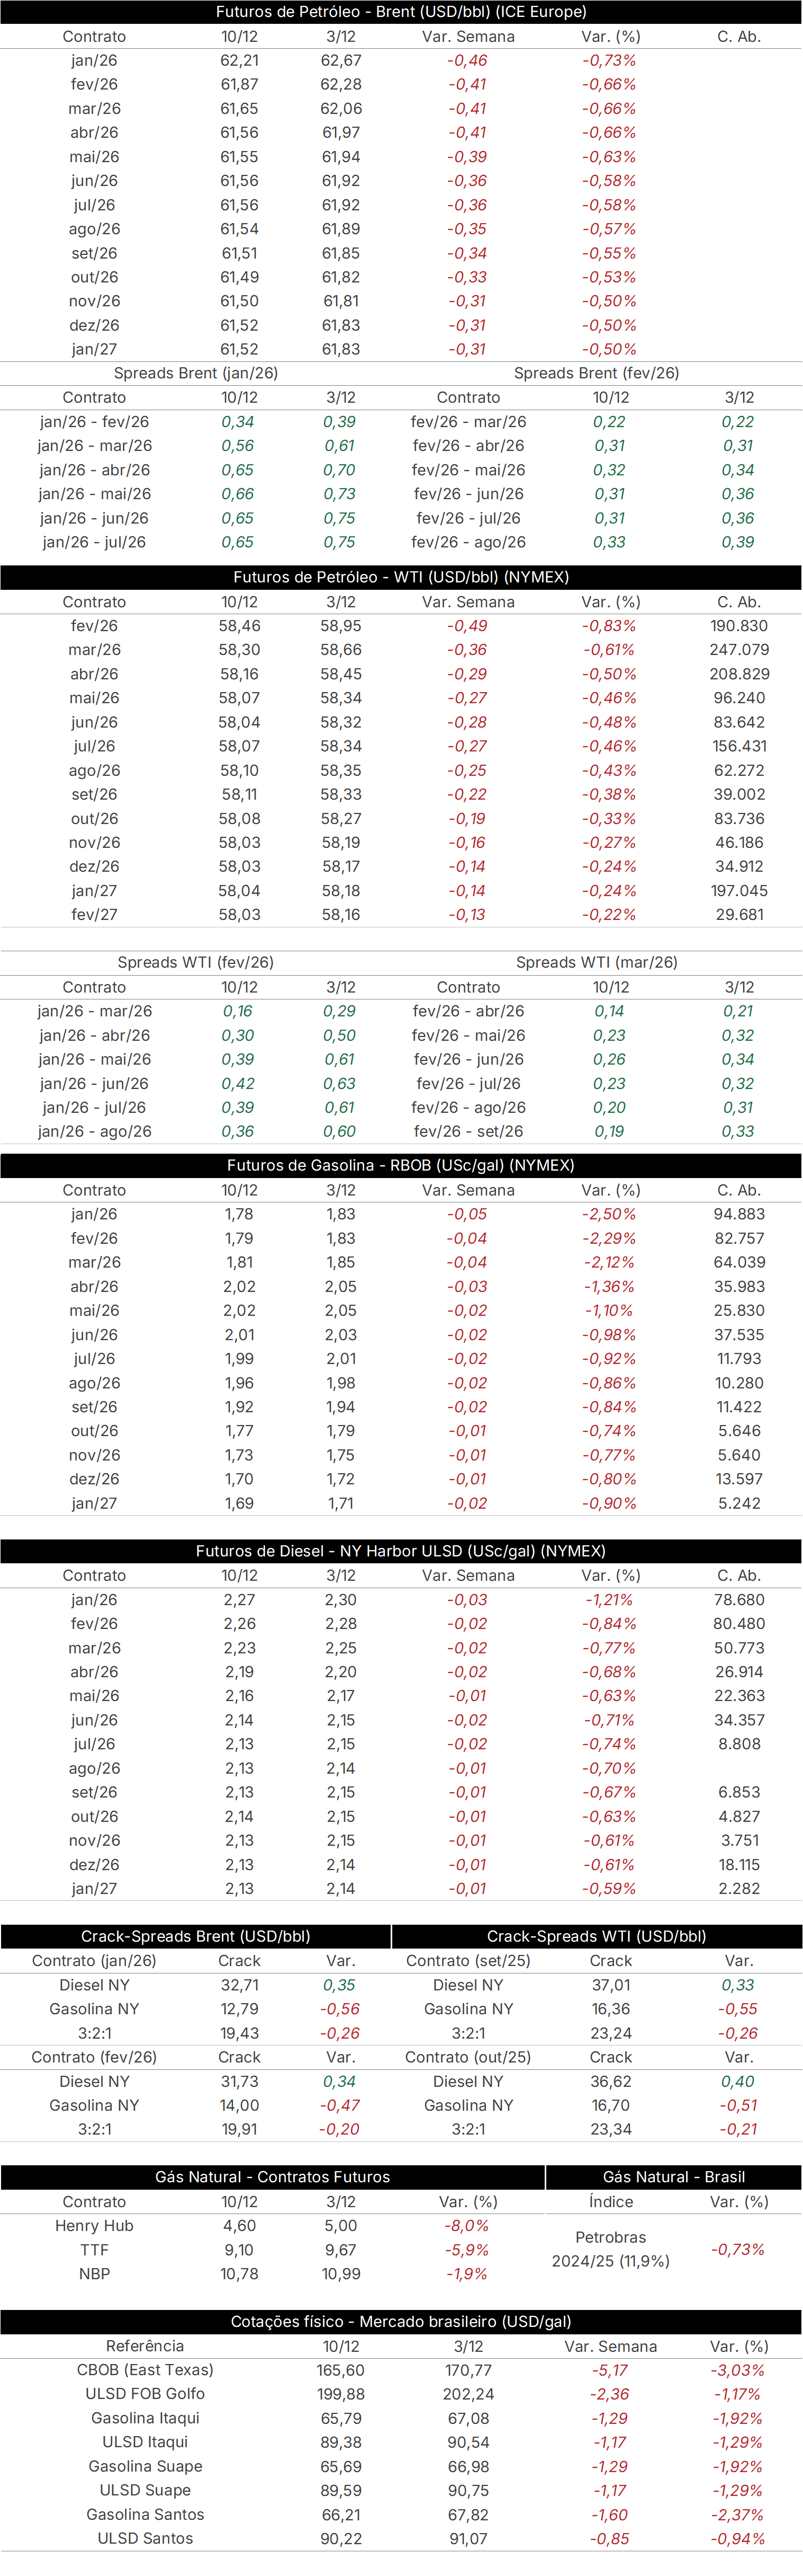803x2576 pixels.
Task: Select the Spreads Brent (jan/26) subheader
Action: [x=196, y=373]
